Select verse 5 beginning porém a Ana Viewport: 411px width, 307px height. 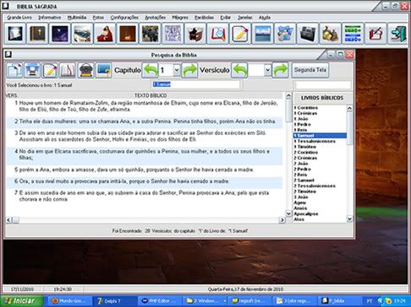[144, 170]
